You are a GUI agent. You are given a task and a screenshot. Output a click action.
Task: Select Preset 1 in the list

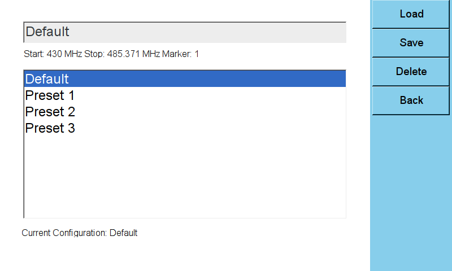[185, 95]
